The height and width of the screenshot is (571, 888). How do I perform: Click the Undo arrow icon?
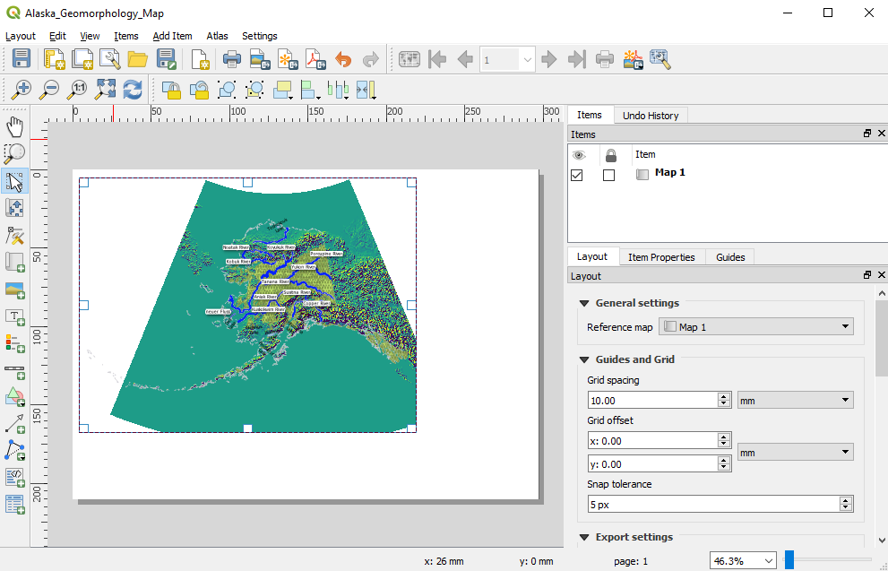click(343, 60)
